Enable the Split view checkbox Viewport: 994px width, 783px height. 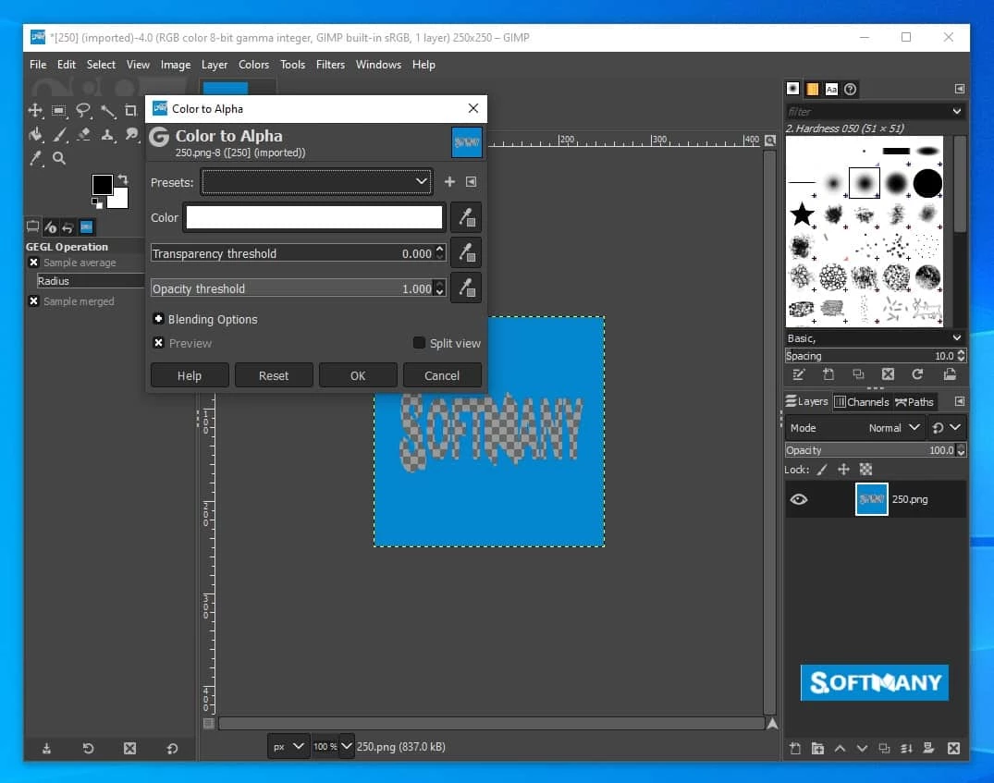point(420,343)
